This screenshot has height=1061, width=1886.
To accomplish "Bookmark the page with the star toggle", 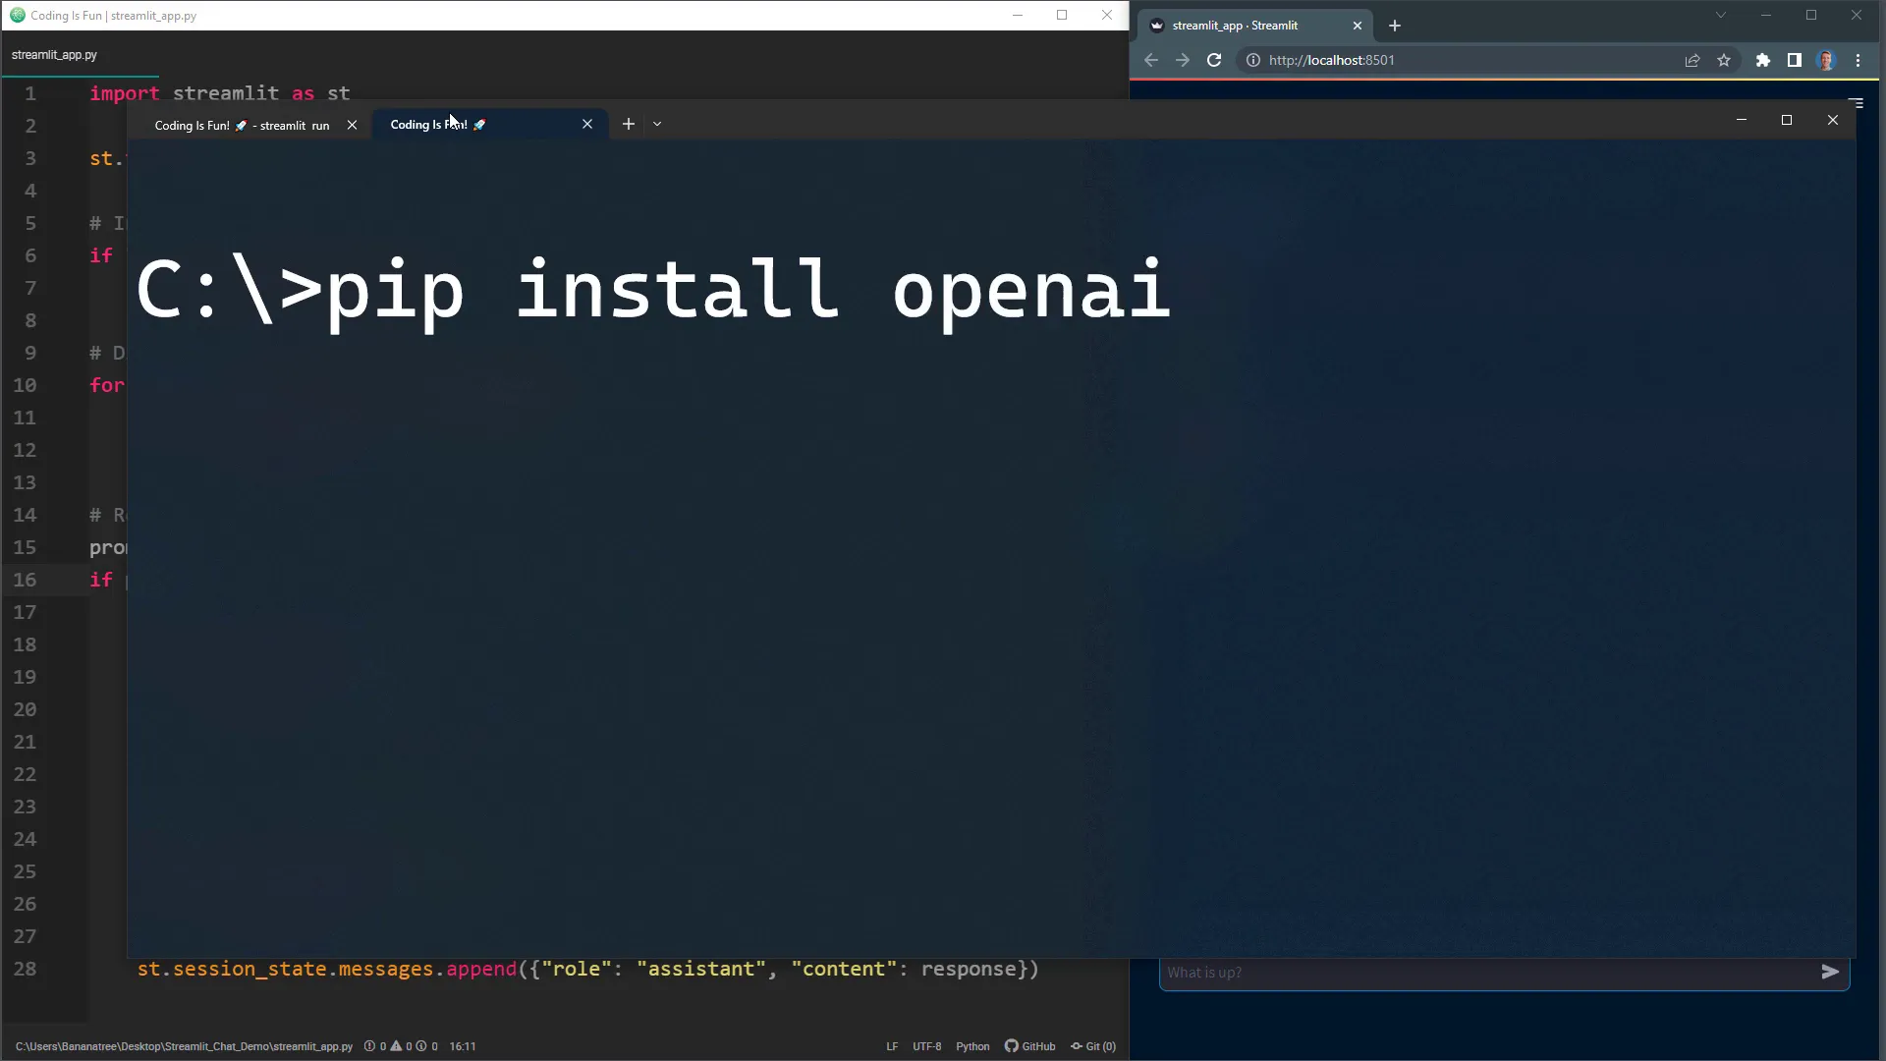I will pyautogui.click(x=1725, y=60).
